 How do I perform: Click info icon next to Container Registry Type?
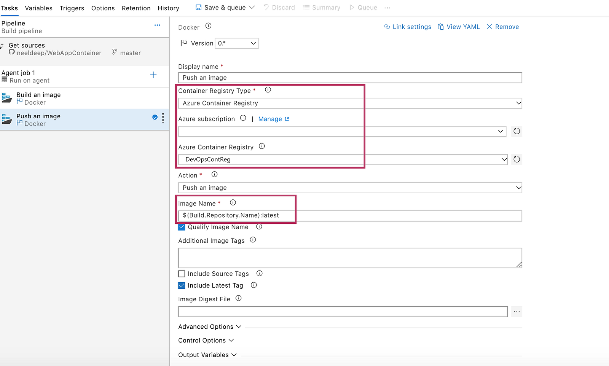coord(268,90)
